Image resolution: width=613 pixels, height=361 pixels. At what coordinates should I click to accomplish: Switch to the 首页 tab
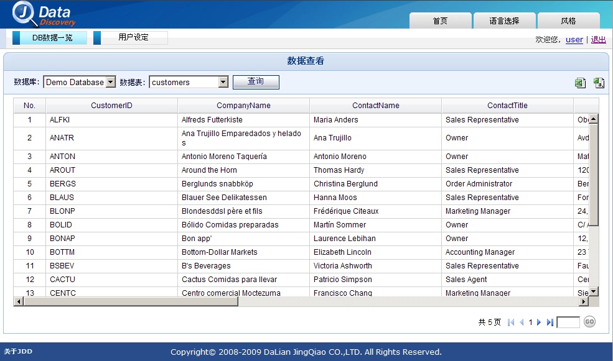pyautogui.click(x=440, y=21)
